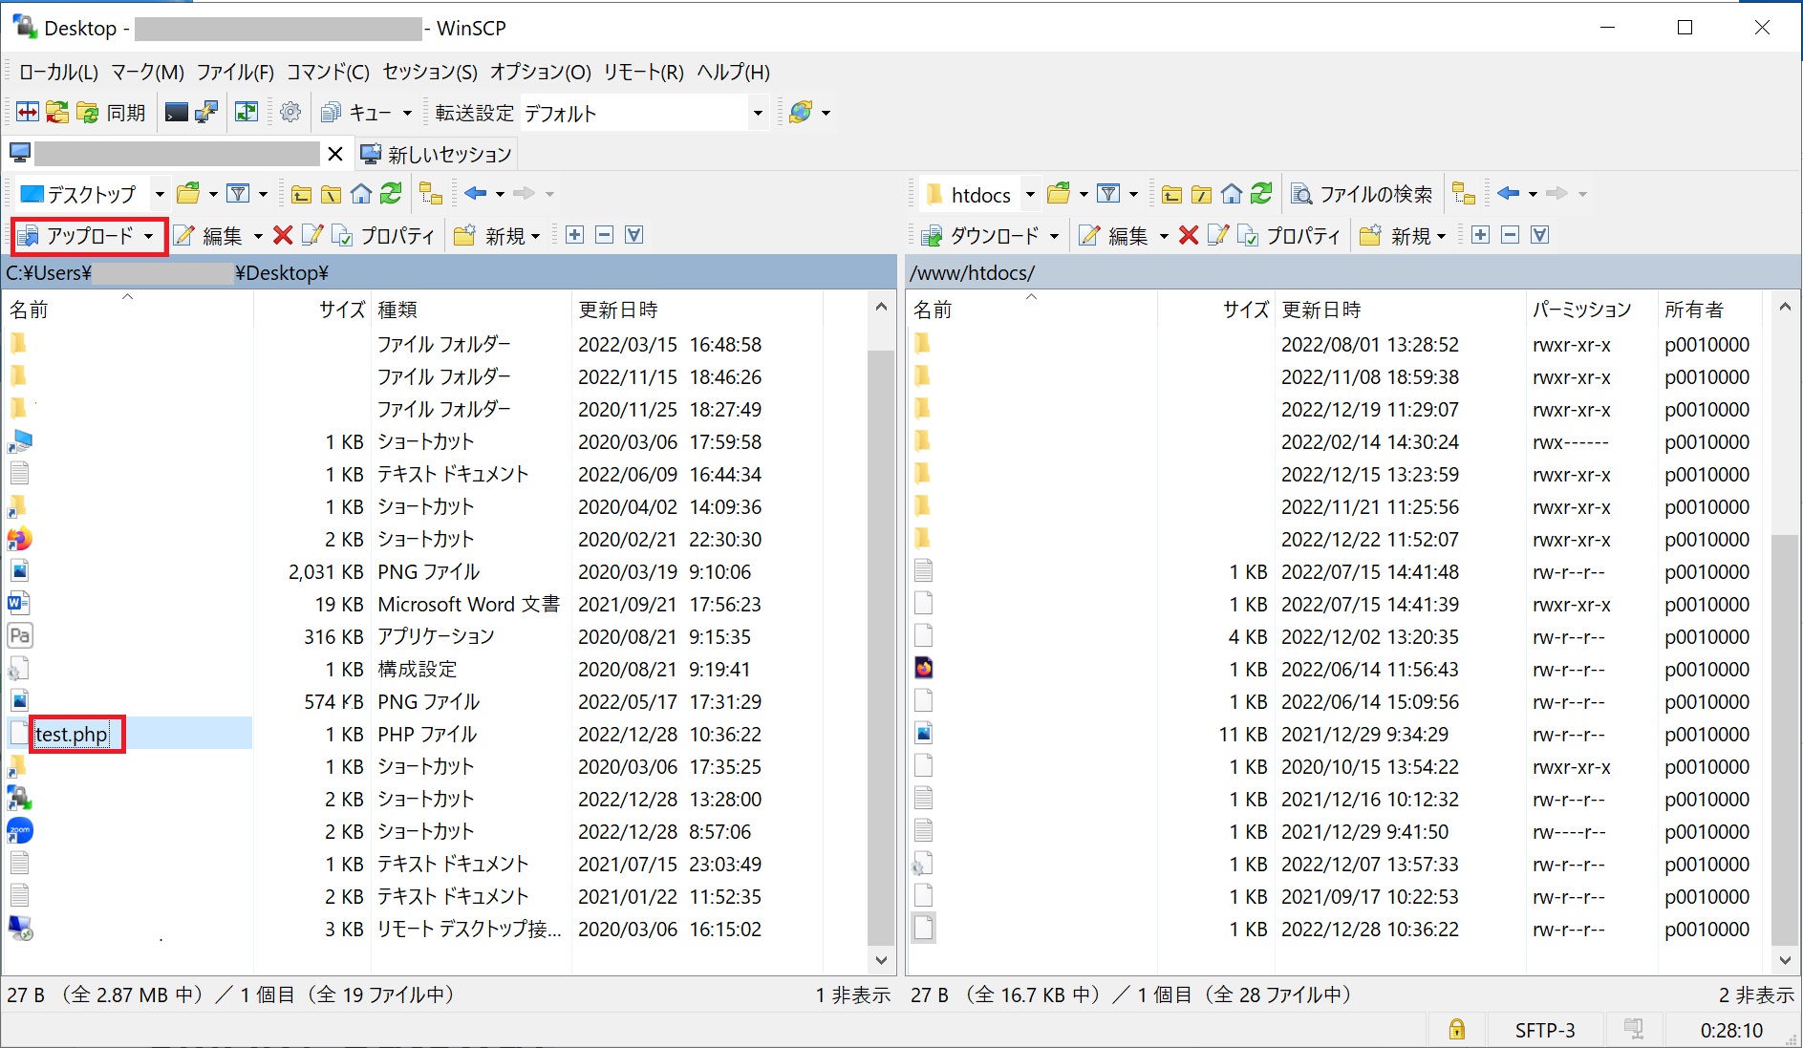Screen dimensions: 1803x1048
Task: Select all local files plus icon
Action: point(574,235)
